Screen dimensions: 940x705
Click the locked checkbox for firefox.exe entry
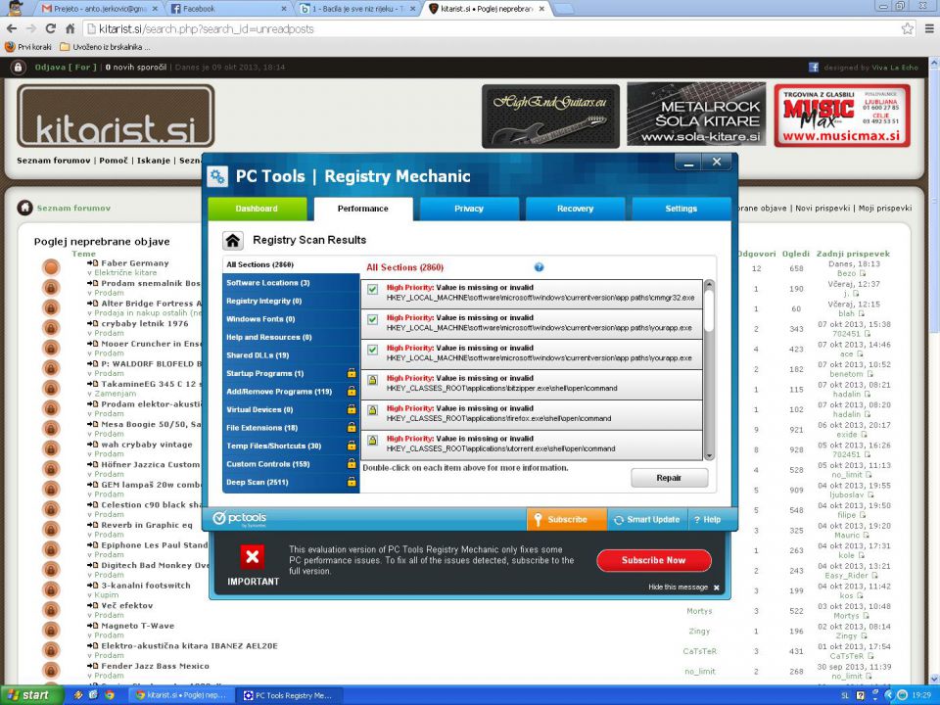tap(373, 410)
